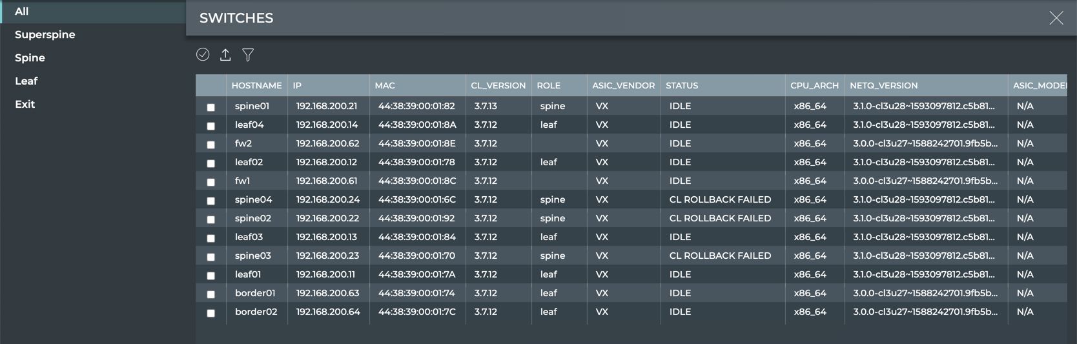The height and width of the screenshot is (344, 1077).
Task: Switch to the Superspine sidebar item
Action: pos(45,35)
